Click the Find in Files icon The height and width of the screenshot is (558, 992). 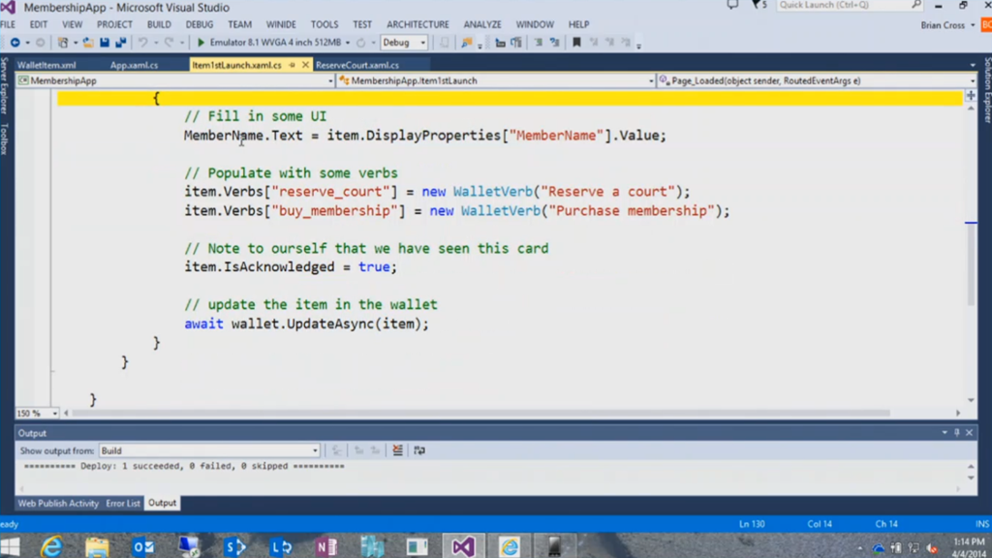[466, 43]
